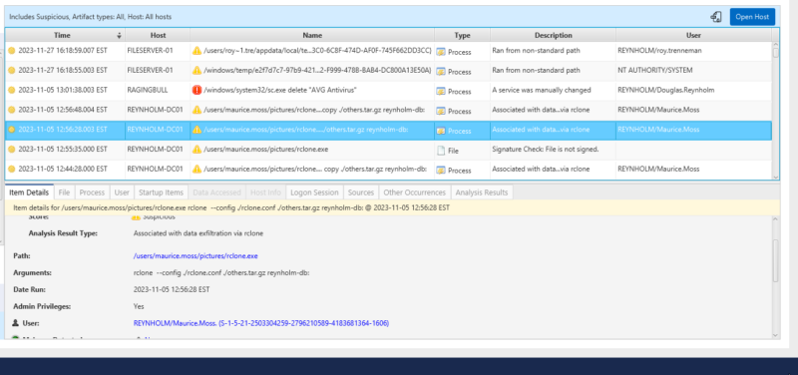Click the Process type icon on the NT AUTHORITY/SYSTEM row
The image size is (798, 375).
[441, 72]
